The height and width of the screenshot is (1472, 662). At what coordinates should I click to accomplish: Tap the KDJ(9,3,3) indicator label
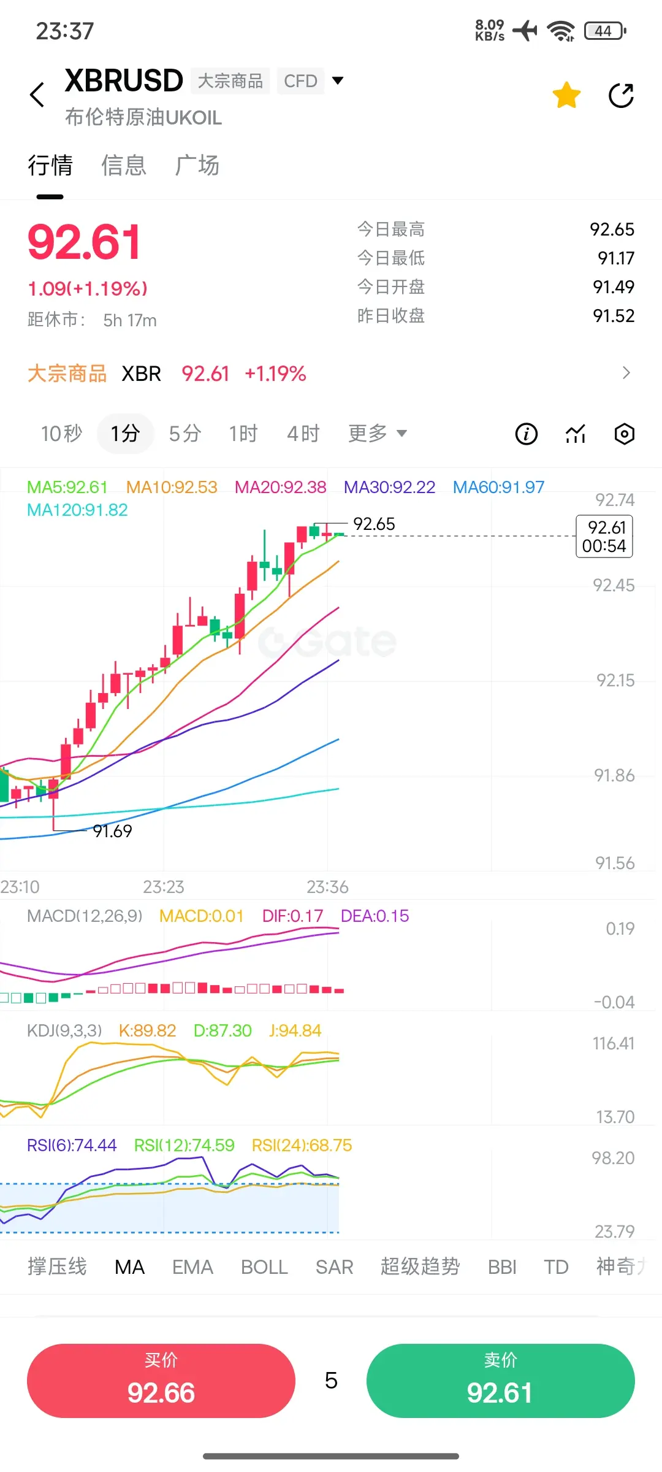click(64, 1030)
